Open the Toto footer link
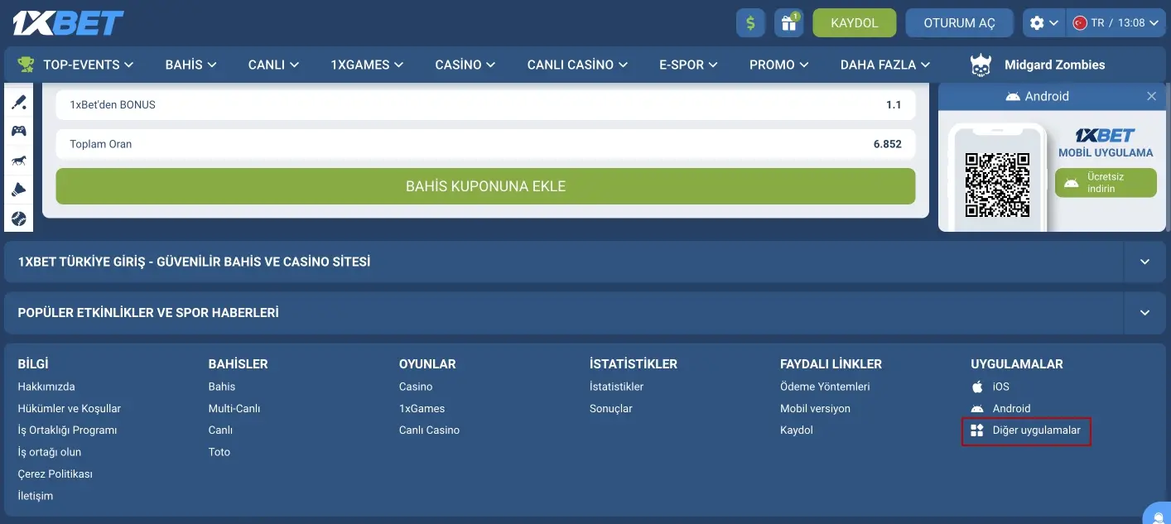 pos(219,452)
